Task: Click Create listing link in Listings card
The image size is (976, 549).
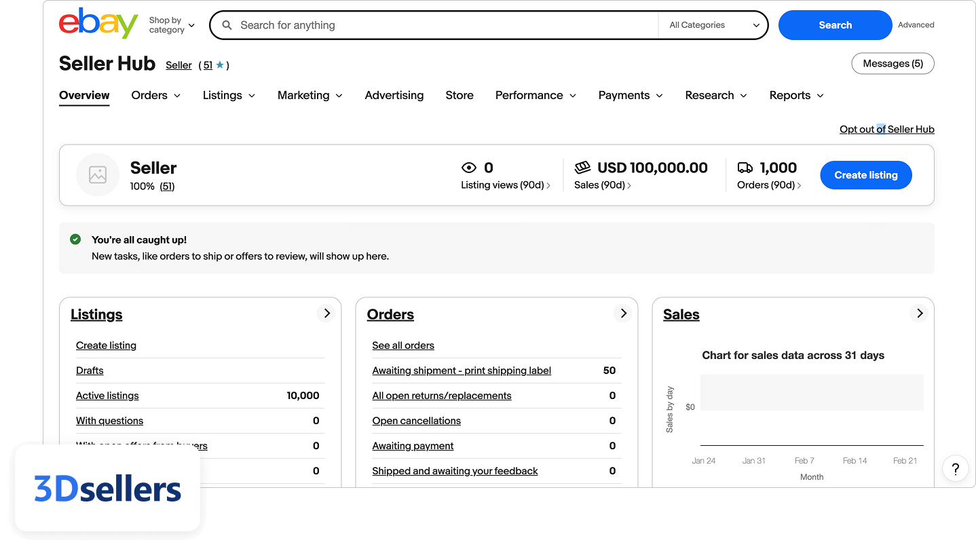Action: [x=106, y=345]
